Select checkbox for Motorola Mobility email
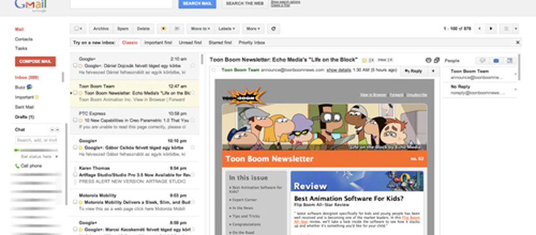Viewport: 536px width, 235px height. click(75, 202)
